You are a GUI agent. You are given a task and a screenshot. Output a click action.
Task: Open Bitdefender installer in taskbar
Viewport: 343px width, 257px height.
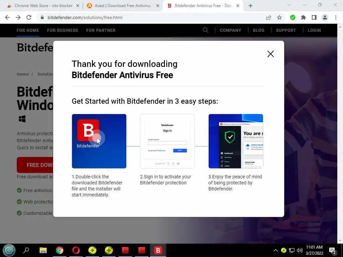[x=158, y=250]
